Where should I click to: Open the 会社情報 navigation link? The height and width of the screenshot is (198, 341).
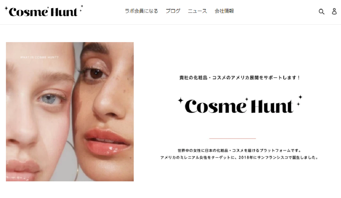[224, 11]
